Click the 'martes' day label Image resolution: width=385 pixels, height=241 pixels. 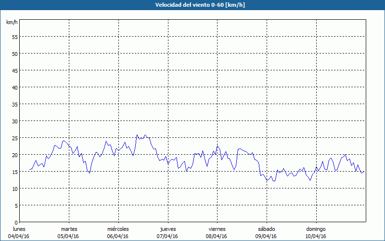point(69,229)
